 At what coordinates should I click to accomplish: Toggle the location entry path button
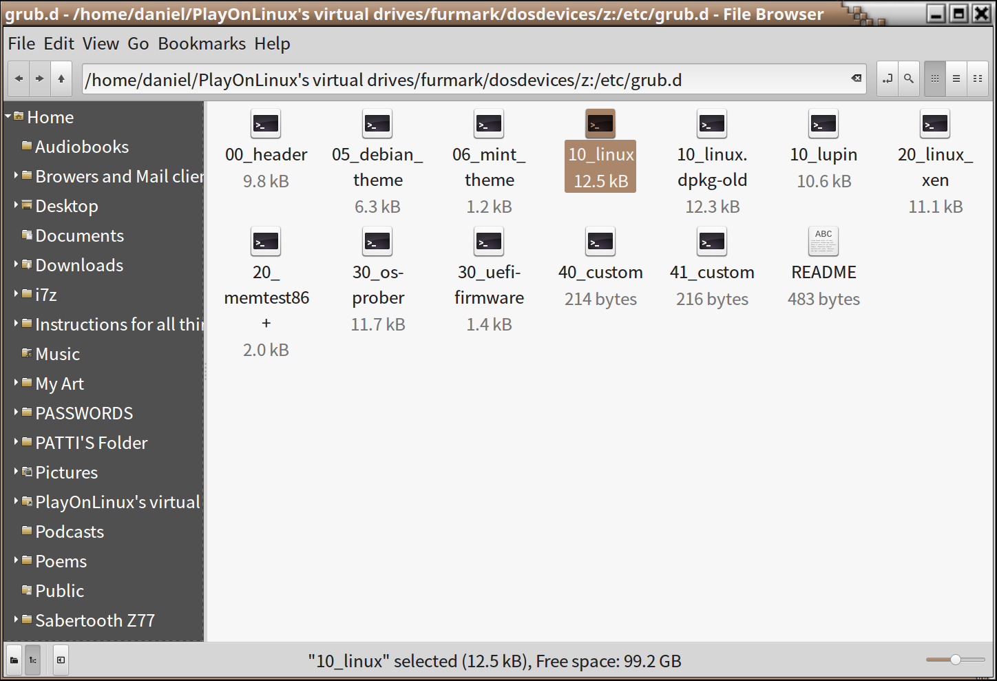[x=888, y=78]
